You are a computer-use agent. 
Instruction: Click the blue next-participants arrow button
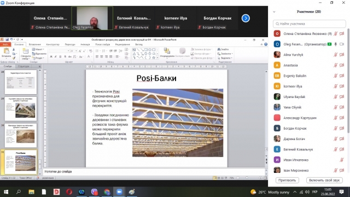(246, 18)
